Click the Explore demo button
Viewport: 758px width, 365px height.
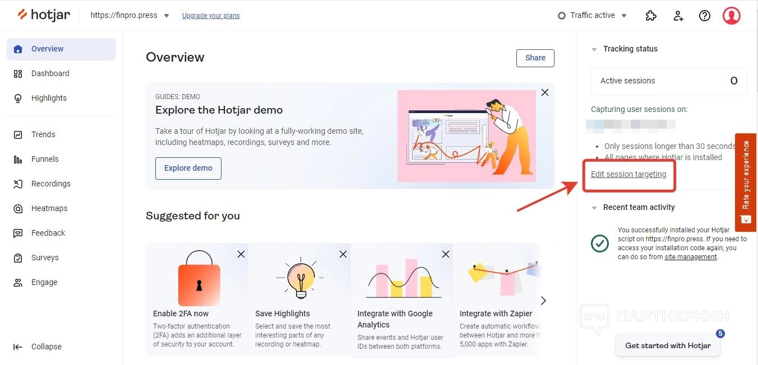pyautogui.click(x=188, y=168)
